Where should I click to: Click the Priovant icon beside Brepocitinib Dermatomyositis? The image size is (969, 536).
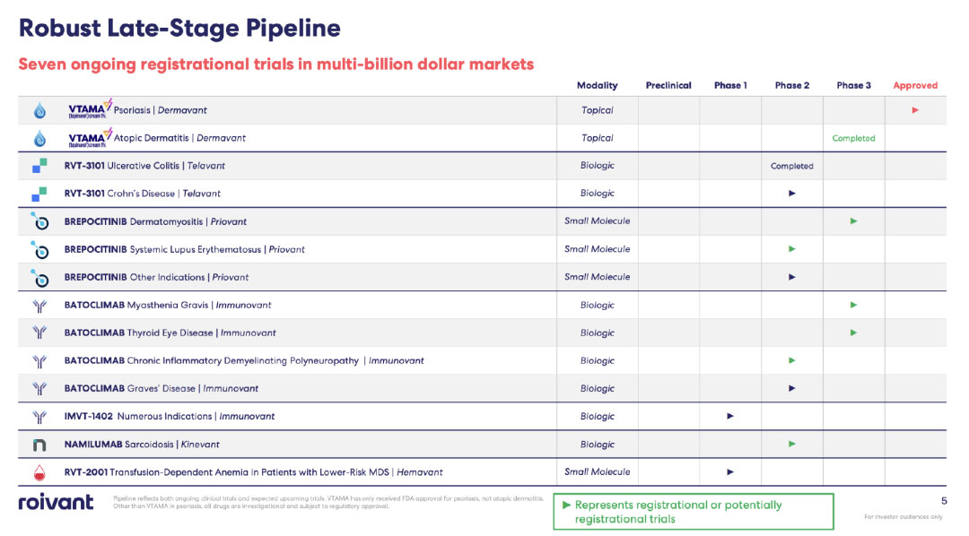[x=39, y=221]
